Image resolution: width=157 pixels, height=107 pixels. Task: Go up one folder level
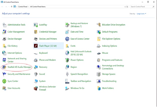pyautogui.click(x=12, y=7)
